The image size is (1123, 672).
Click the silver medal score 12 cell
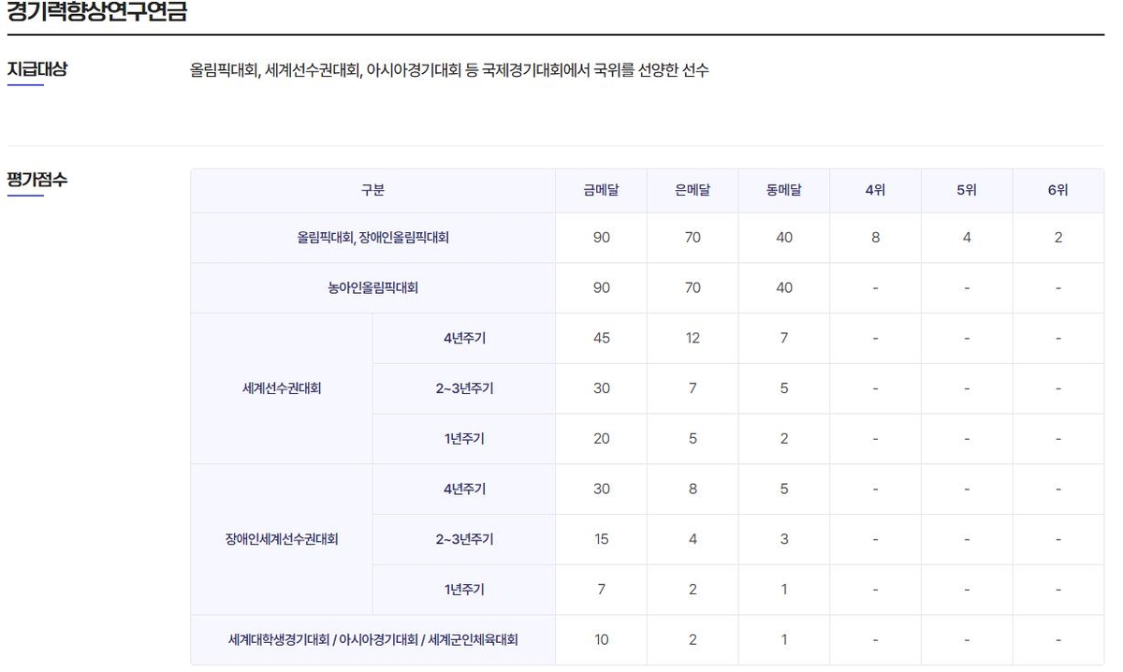coord(693,338)
